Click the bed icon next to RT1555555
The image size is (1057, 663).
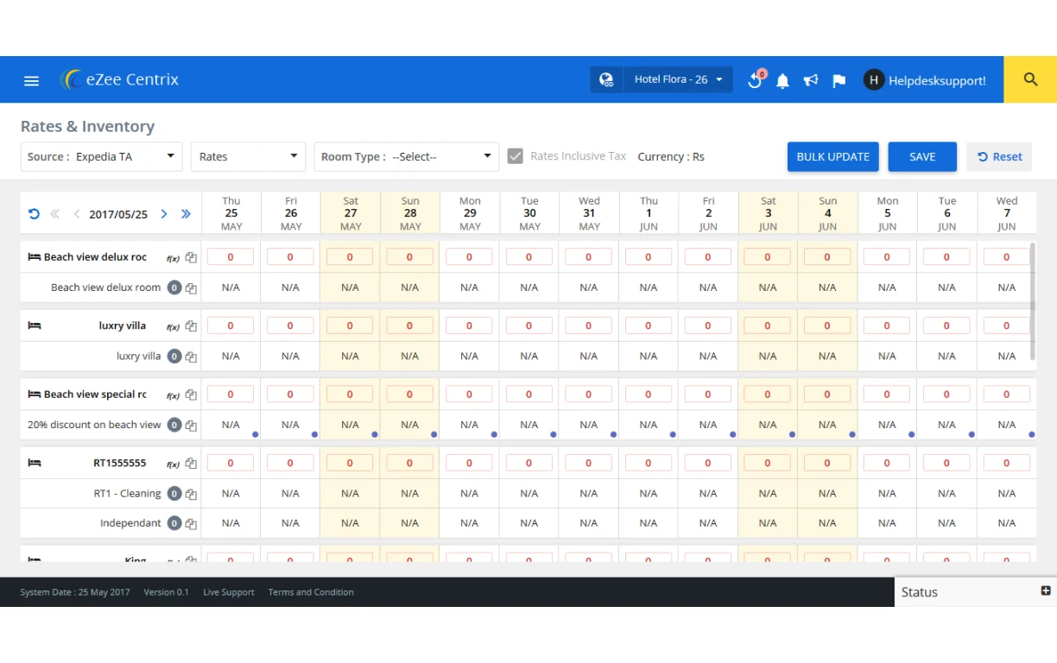click(x=34, y=463)
